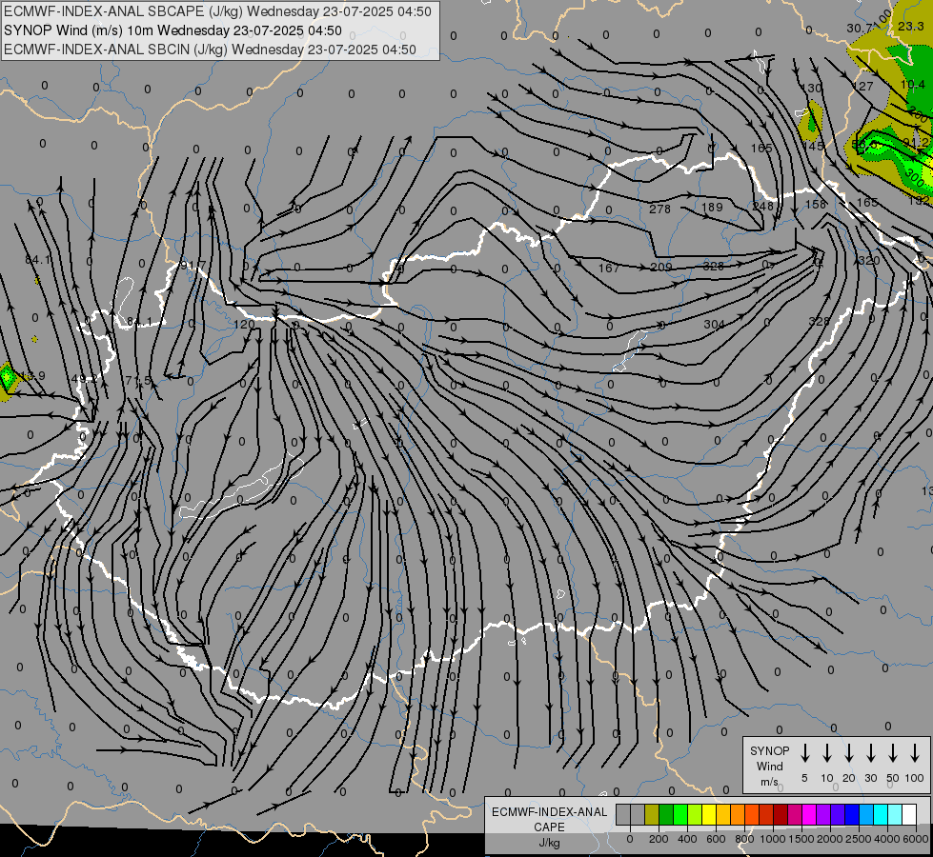Click the map value 120
933x857 pixels.
pyautogui.click(x=244, y=325)
